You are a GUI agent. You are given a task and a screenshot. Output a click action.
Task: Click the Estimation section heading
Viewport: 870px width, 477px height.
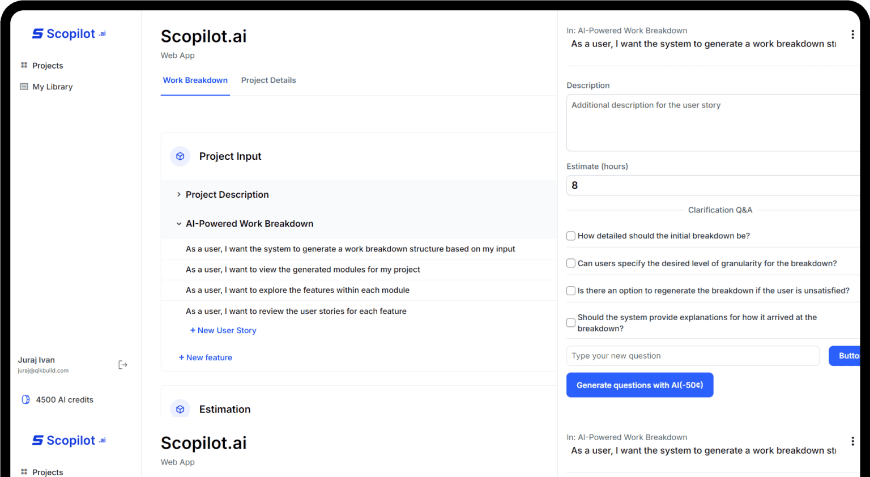click(x=225, y=409)
